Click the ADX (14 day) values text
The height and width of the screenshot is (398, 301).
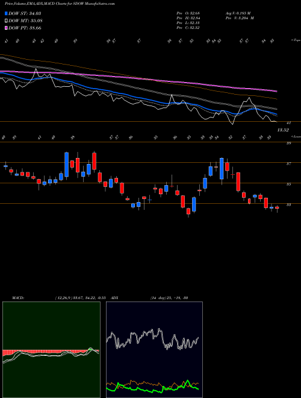pos(169,298)
